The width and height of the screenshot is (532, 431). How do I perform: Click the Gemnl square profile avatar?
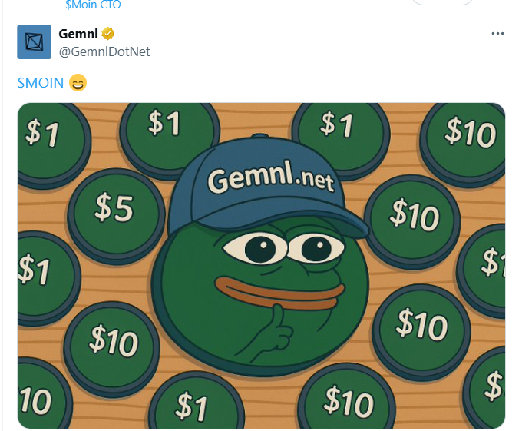point(35,41)
